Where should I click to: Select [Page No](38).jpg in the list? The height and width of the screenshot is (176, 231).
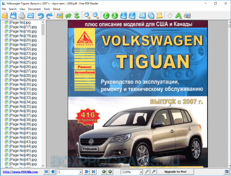point(23,120)
